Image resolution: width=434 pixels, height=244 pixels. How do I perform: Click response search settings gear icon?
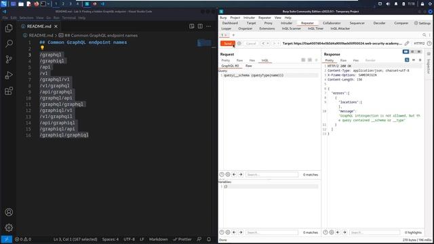(332, 232)
